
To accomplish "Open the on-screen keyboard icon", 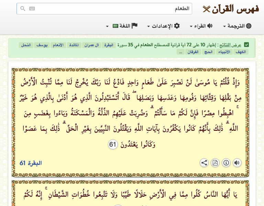I will click(x=32, y=9).
